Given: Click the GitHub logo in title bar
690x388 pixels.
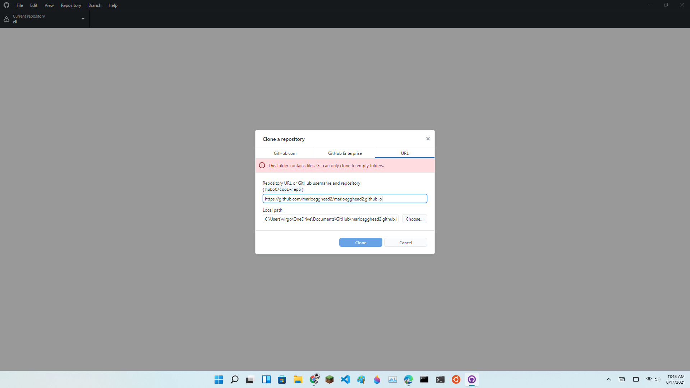Looking at the screenshot, I should [6, 5].
